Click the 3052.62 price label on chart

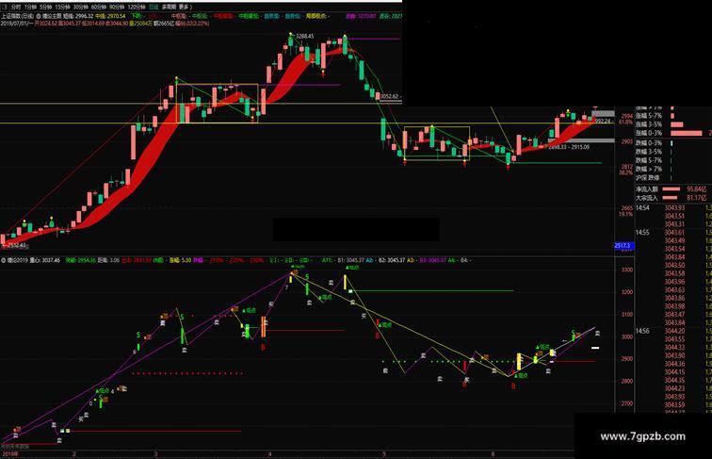[x=389, y=96]
